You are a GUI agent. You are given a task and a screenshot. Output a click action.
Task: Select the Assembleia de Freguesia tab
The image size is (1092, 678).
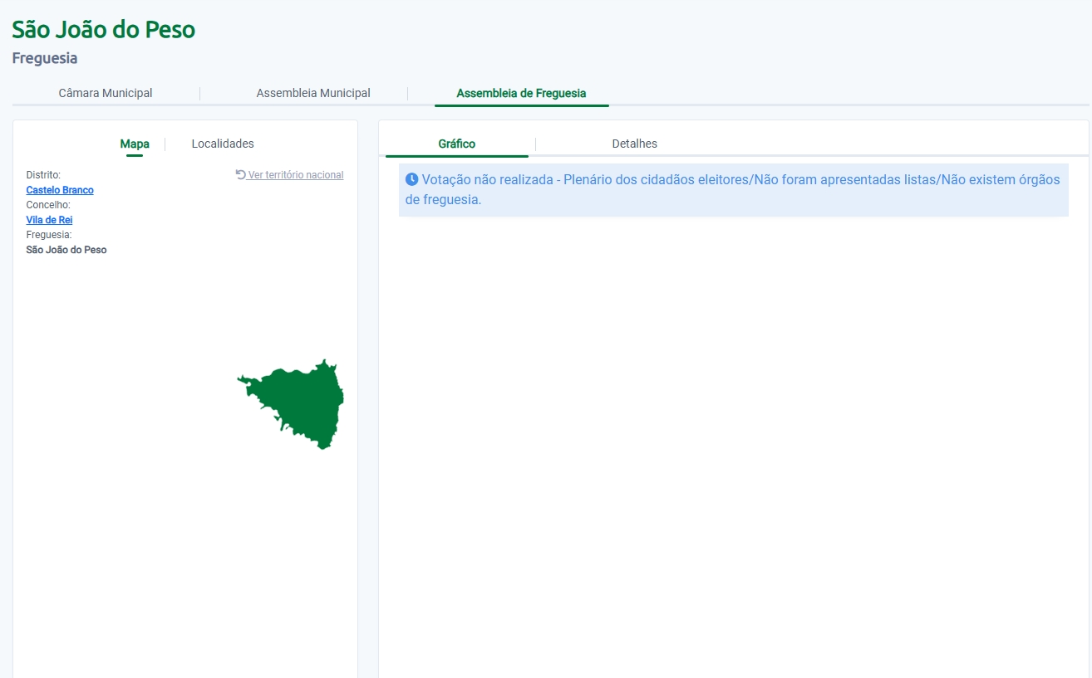521,94
